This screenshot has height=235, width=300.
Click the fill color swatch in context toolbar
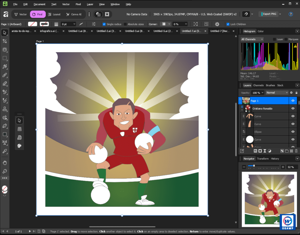click(x=33, y=24)
